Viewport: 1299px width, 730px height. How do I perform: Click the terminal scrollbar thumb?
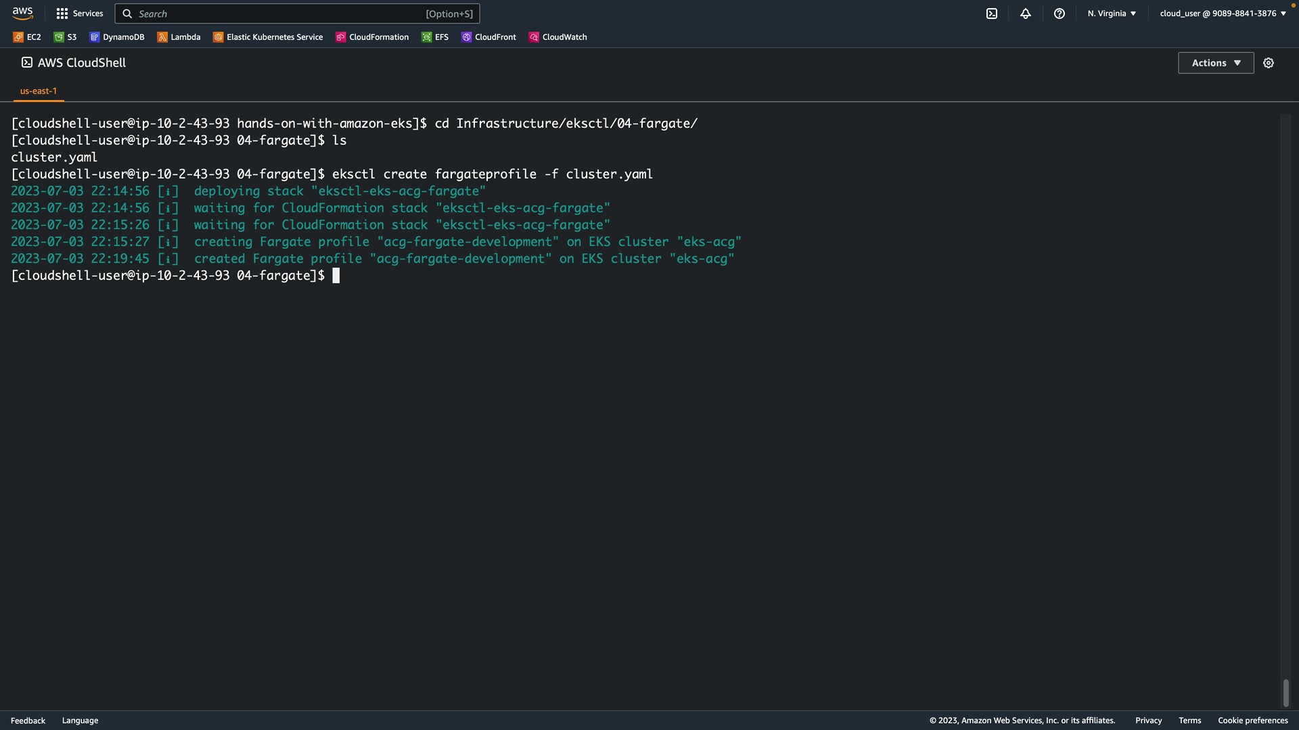tap(1285, 693)
